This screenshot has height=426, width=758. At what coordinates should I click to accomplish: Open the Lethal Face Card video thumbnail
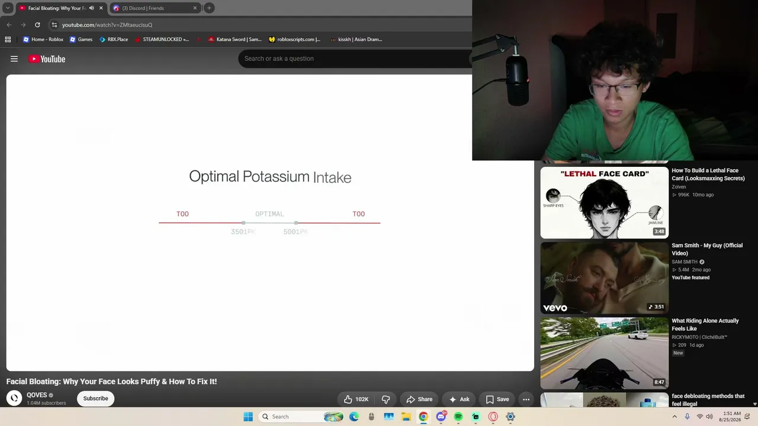pyautogui.click(x=604, y=202)
